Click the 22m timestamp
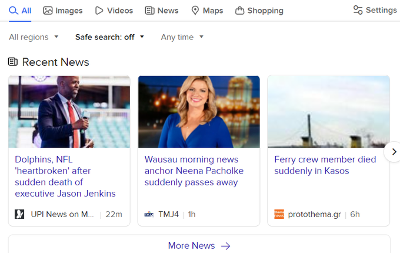Image resolution: width=400 pixels, height=253 pixels. [x=114, y=214]
